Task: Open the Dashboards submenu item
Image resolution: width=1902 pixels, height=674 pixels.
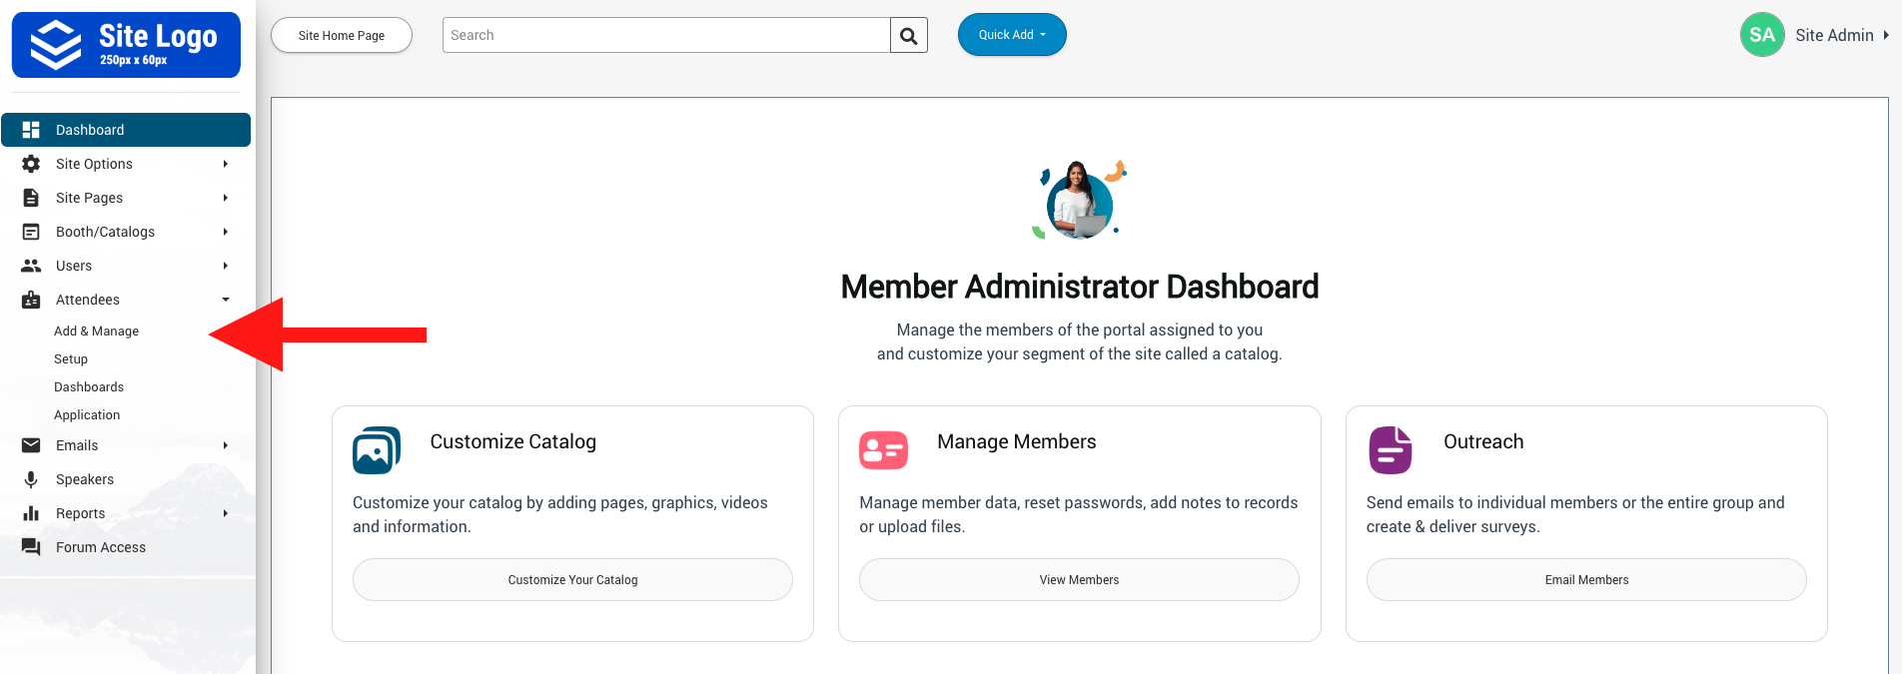Action: 89,387
